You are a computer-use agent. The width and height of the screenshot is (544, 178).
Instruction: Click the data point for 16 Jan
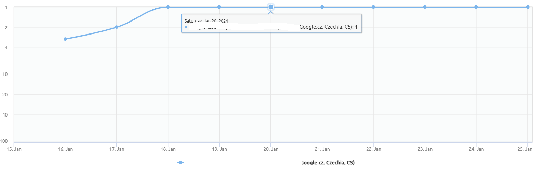65,39
